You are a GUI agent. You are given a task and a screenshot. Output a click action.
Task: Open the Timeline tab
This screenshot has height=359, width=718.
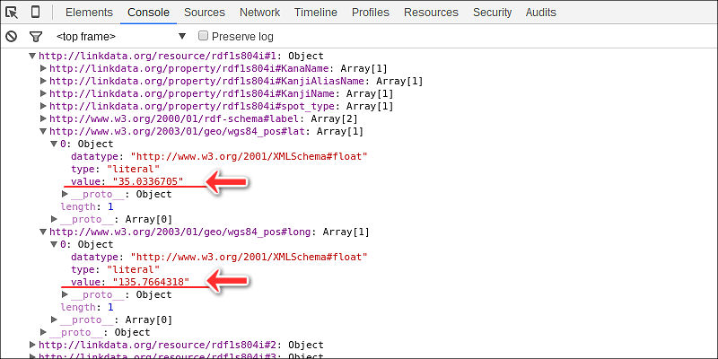coord(316,13)
